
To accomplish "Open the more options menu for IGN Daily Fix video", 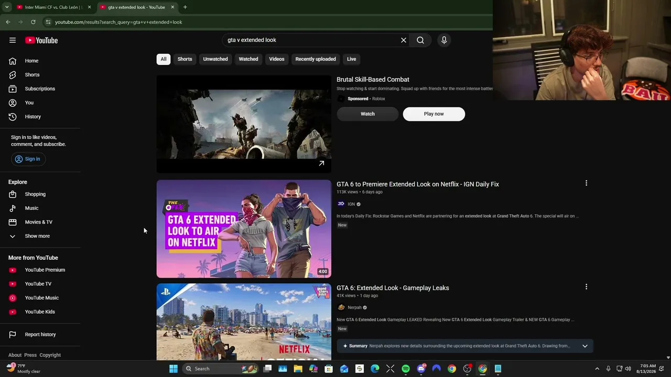I will [x=586, y=183].
